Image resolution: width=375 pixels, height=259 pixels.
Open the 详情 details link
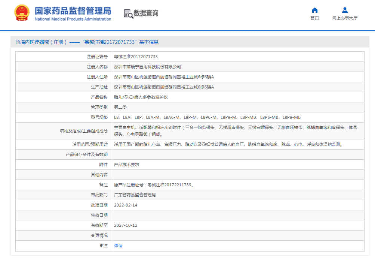[x=118, y=246]
